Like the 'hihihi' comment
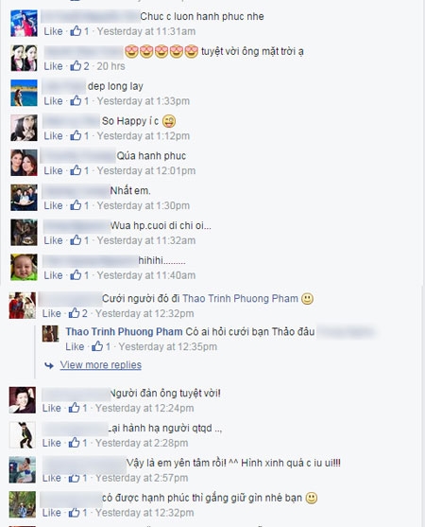This screenshot has height=527, width=425. coord(53,275)
